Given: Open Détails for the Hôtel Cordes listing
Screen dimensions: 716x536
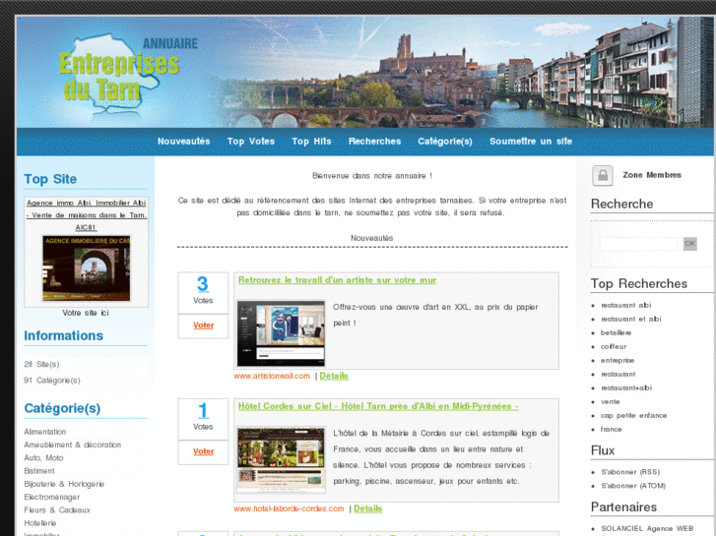Looking at the screenshot, I should (x=368, y=508).
